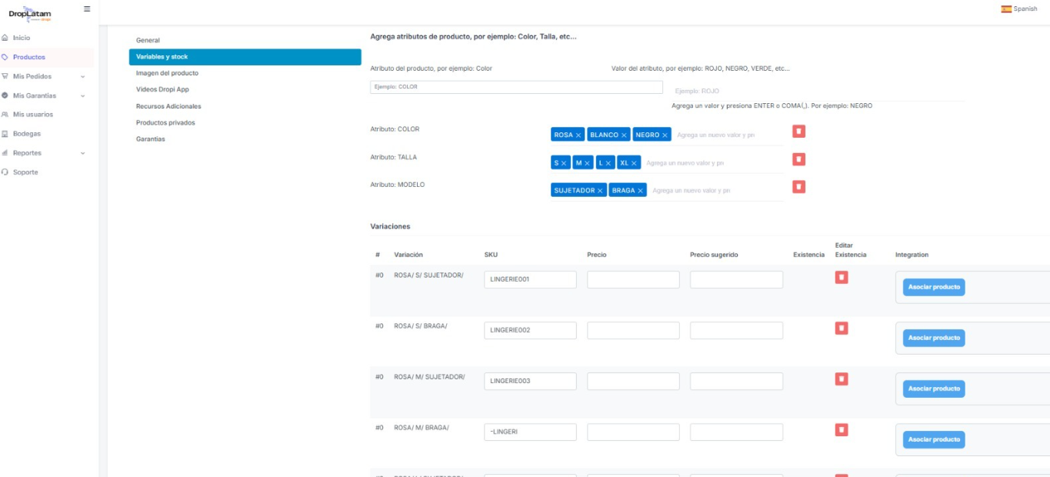Open the Spanish language selector

[1018, 8]
